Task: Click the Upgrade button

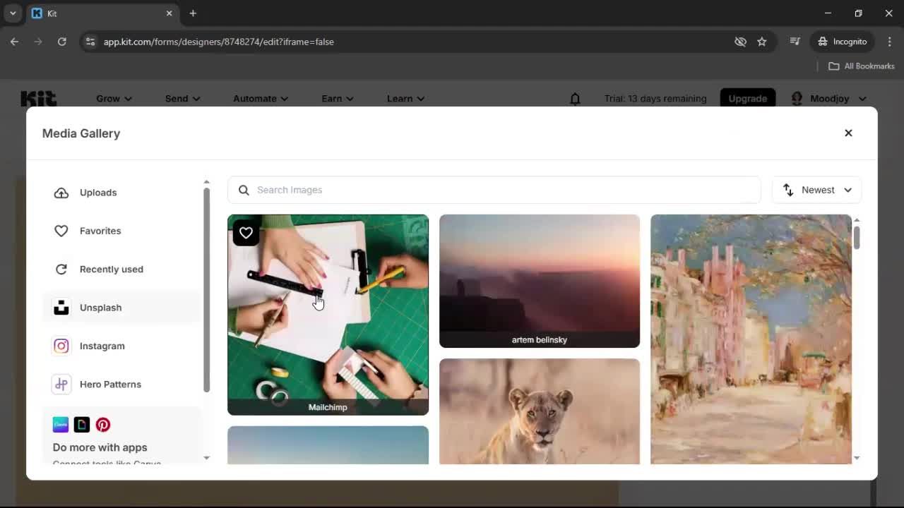Action: 747,98
